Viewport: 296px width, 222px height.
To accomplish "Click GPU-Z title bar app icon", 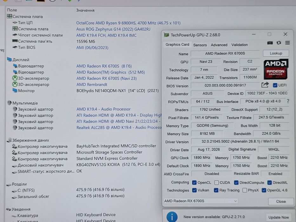I will (x=166, y=35).
